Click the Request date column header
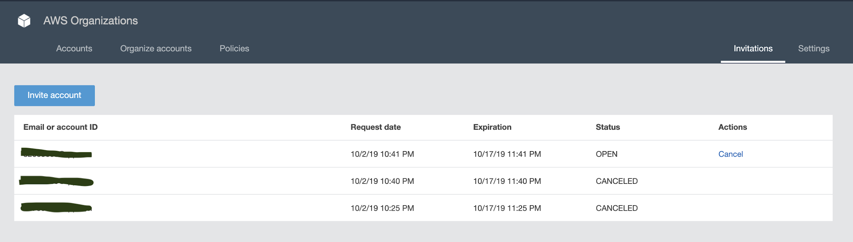The width and height of the screenshot is (853, 242). [x=375, y=127]
